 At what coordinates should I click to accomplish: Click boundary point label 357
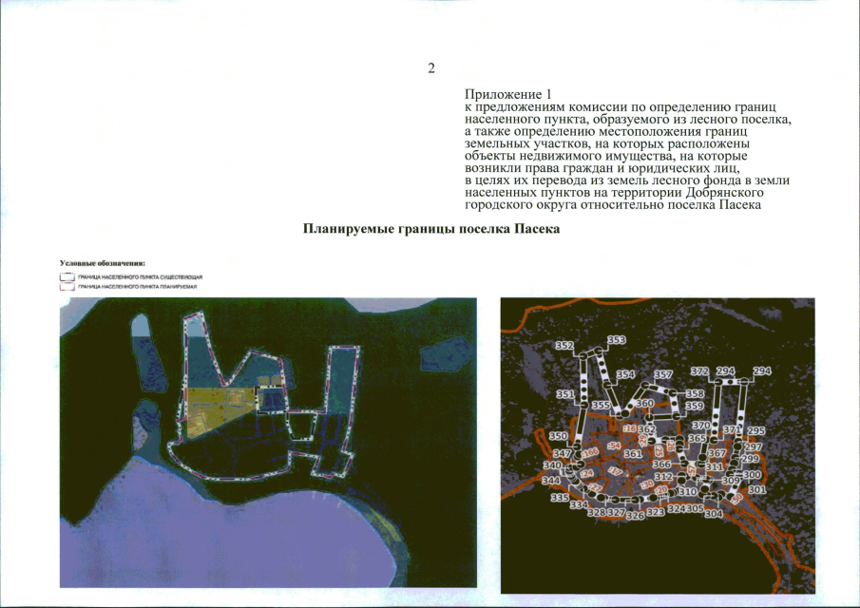click(x=663, y=374)
